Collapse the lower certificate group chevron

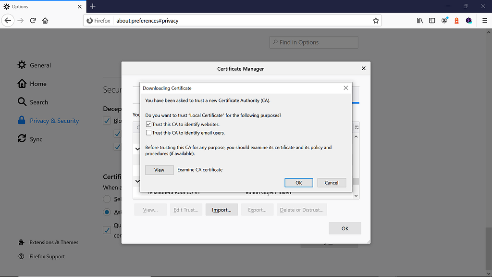[x=137, y=181]
